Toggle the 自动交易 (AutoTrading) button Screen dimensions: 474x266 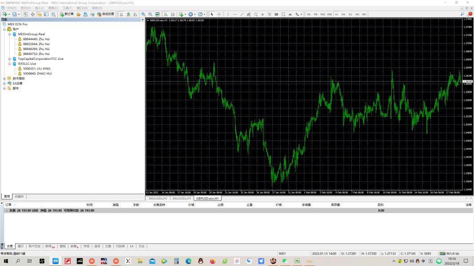coord(105,14)
